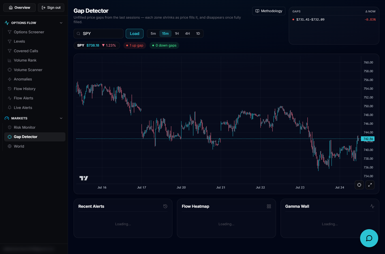385x254 pixels.
Task: Click the Overview button
Action: click(20, 8)
